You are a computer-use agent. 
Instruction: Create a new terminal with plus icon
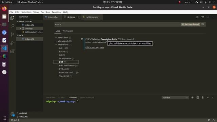(x=192, y=98)
